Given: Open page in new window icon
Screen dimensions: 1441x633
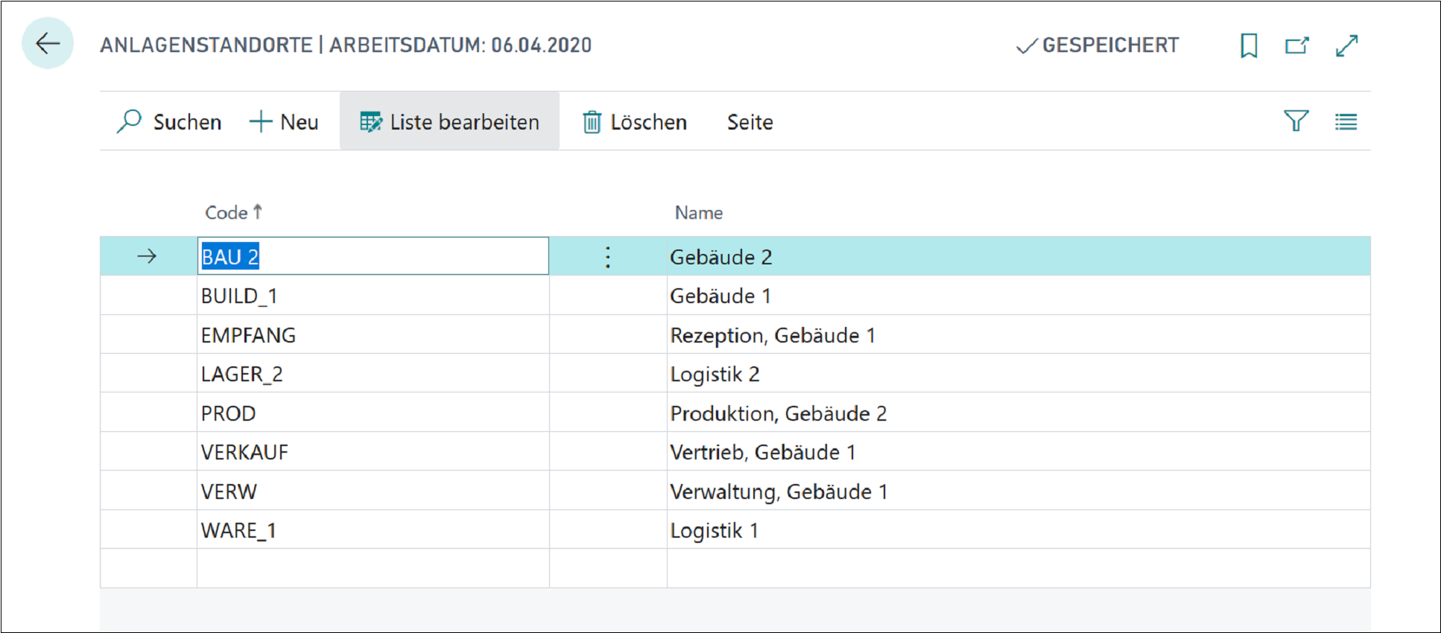Looking at the screenshot, I should 1297,45.
